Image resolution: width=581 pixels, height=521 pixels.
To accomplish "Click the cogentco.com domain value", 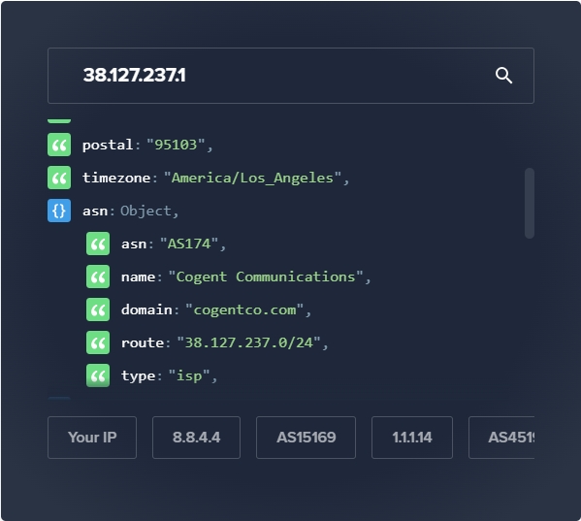I will [x=244, y=310].
